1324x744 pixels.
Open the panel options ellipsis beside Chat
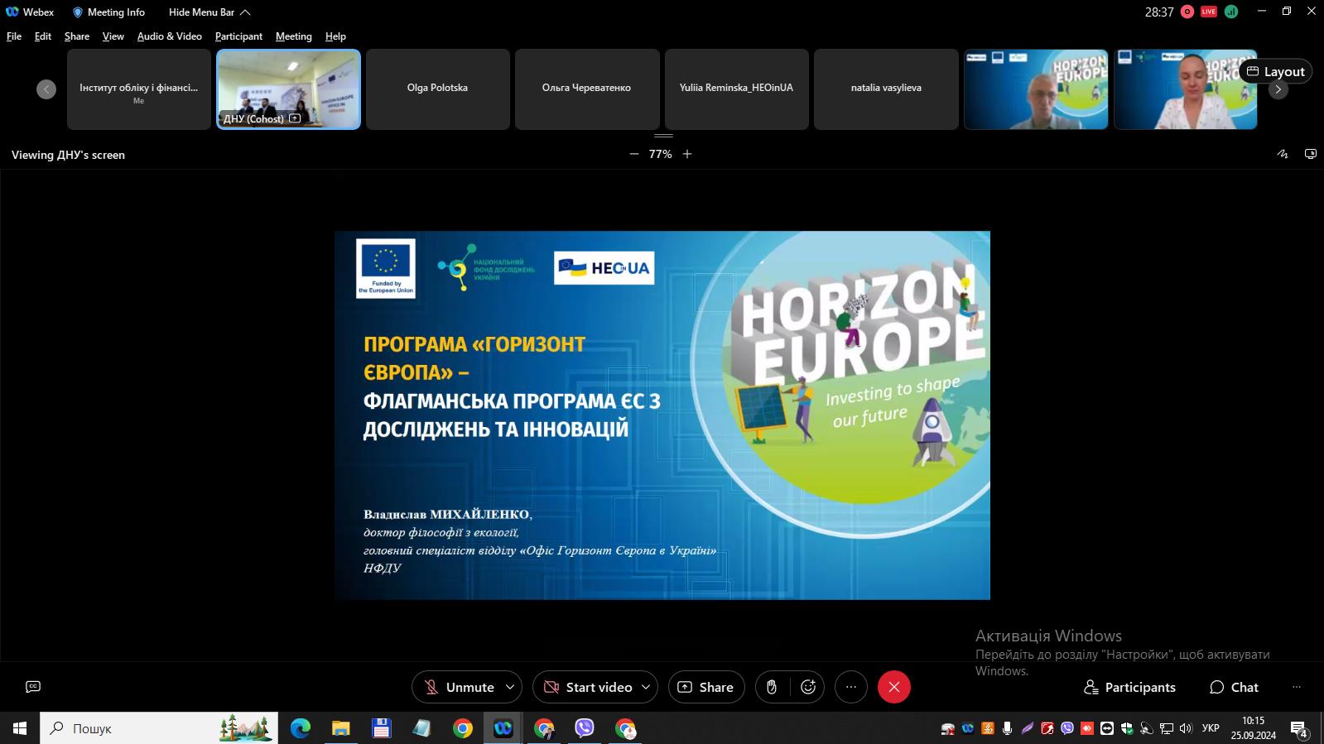tap(1297, 687)
